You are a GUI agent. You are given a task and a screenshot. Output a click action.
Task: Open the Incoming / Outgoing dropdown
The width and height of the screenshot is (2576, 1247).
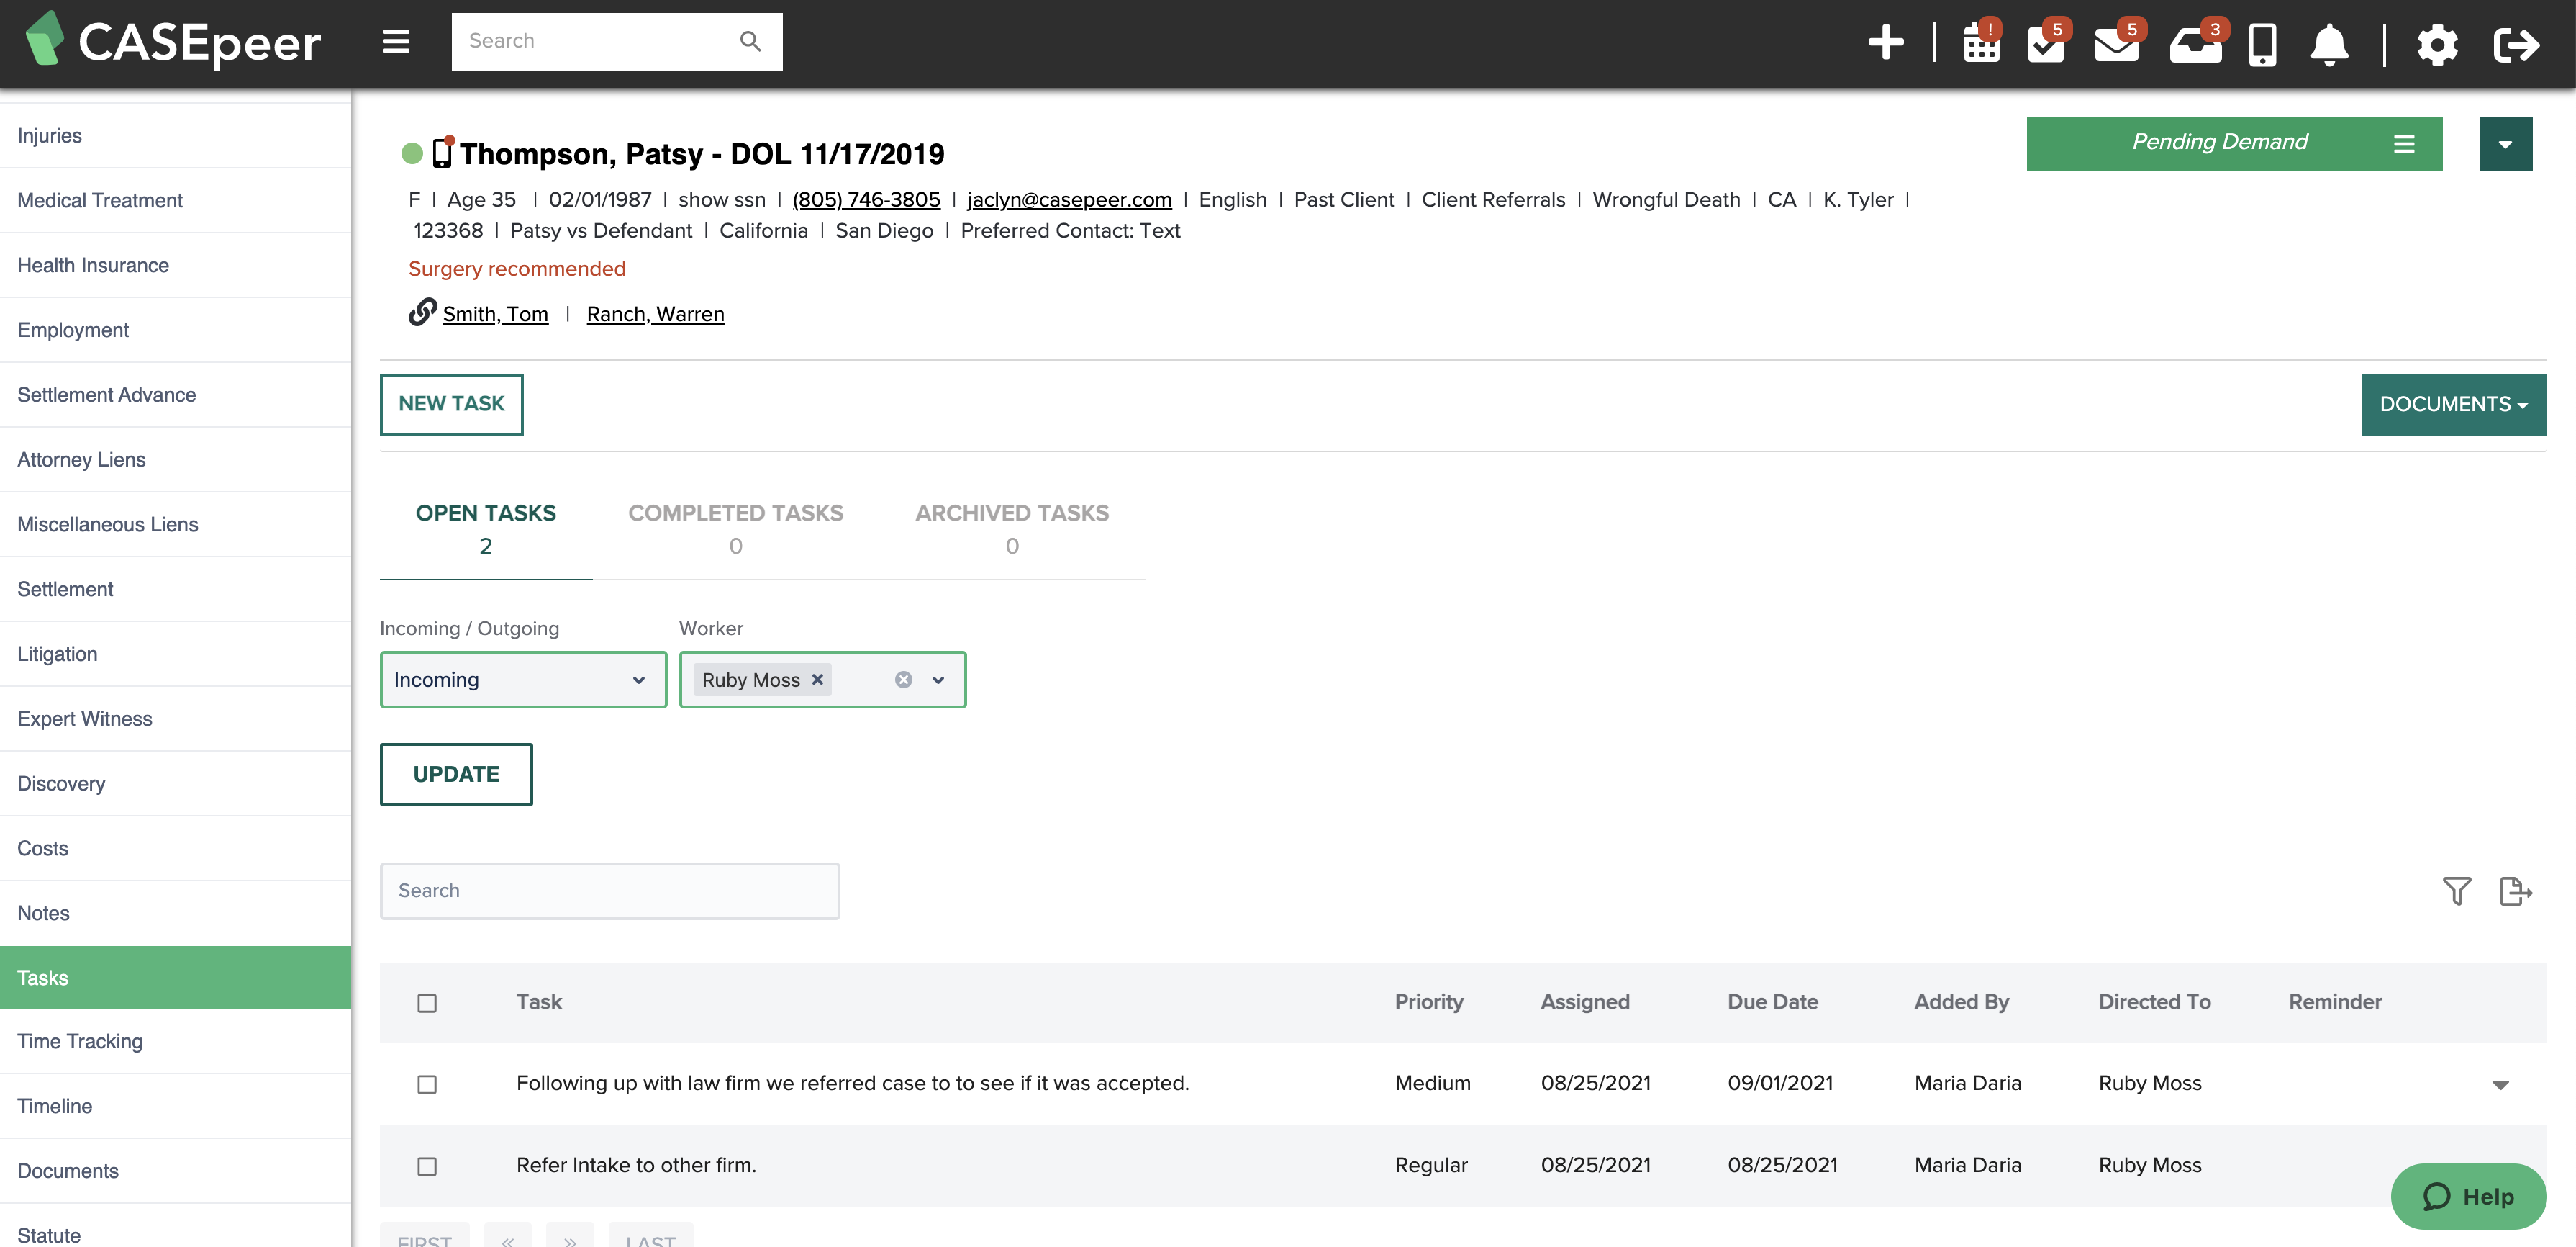[x=523, y=680]
